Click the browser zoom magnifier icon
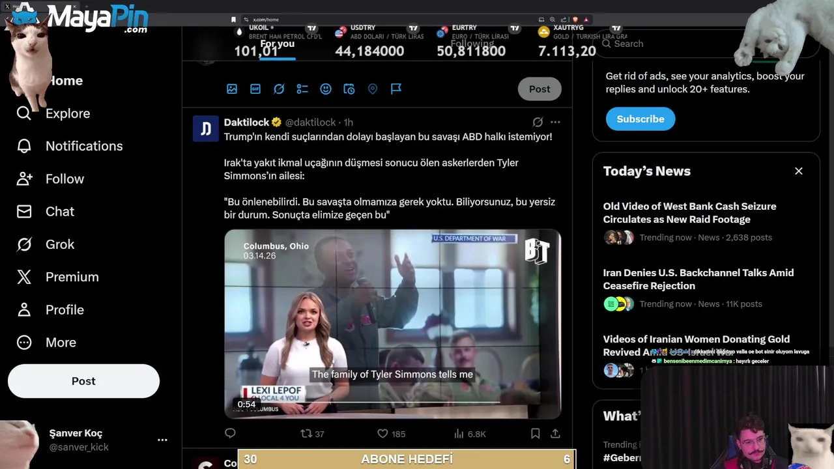The height and width of the screenshot is (469, 834). pyautogui.click(x=552, y=20)
